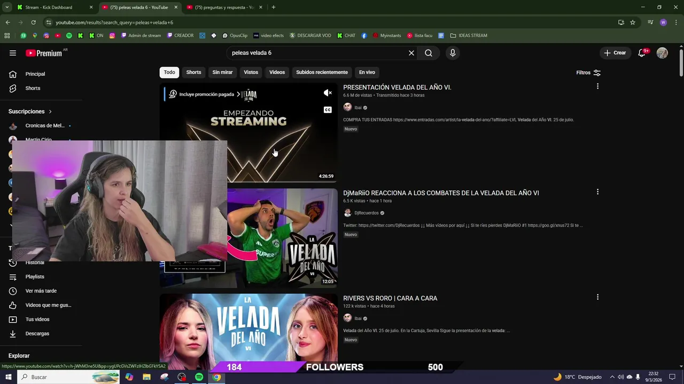Select the Todo filter chip

pyautogui.click(x=169, y=72)
